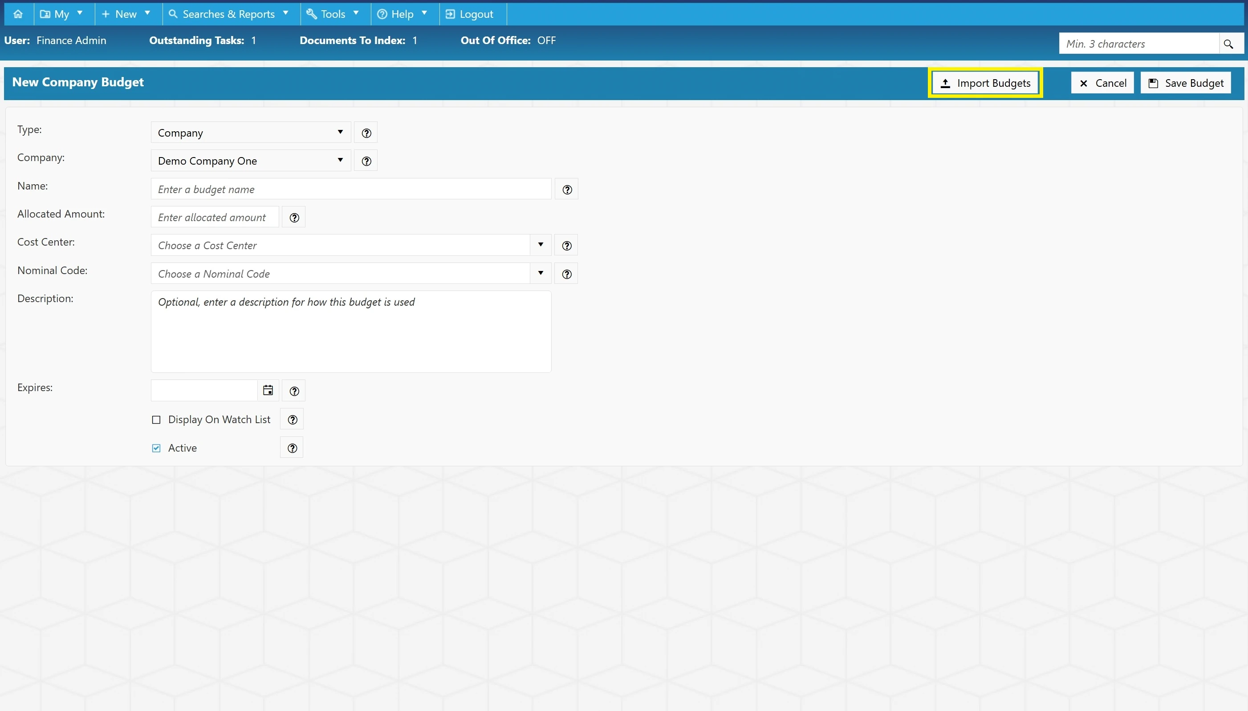This screenshot has width=1248, height=711.
Task: Click into the Description text area
Action: pos(351,331)
